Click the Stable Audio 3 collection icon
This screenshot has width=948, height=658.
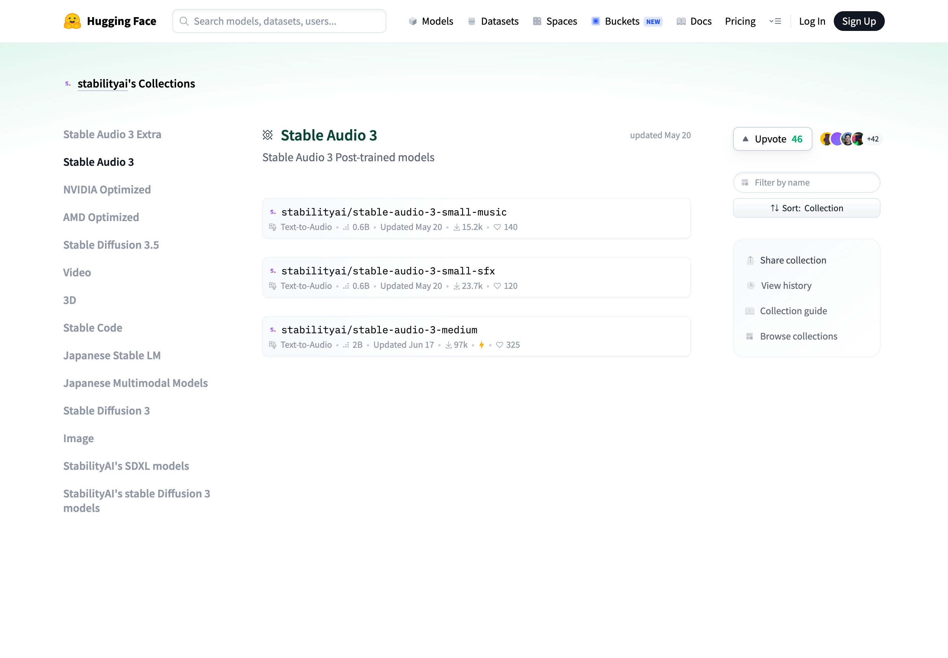pyautogui.click(x=268, y=135)
